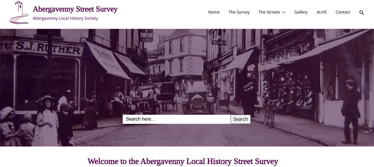Open The Survey page
Screen dimensions: 374x167
click(239, 12)
